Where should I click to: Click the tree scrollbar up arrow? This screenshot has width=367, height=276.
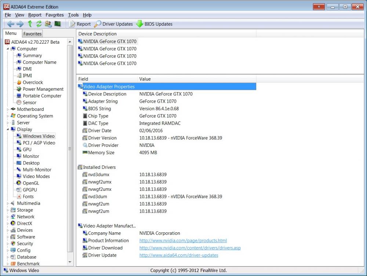[x=70, y=42]
